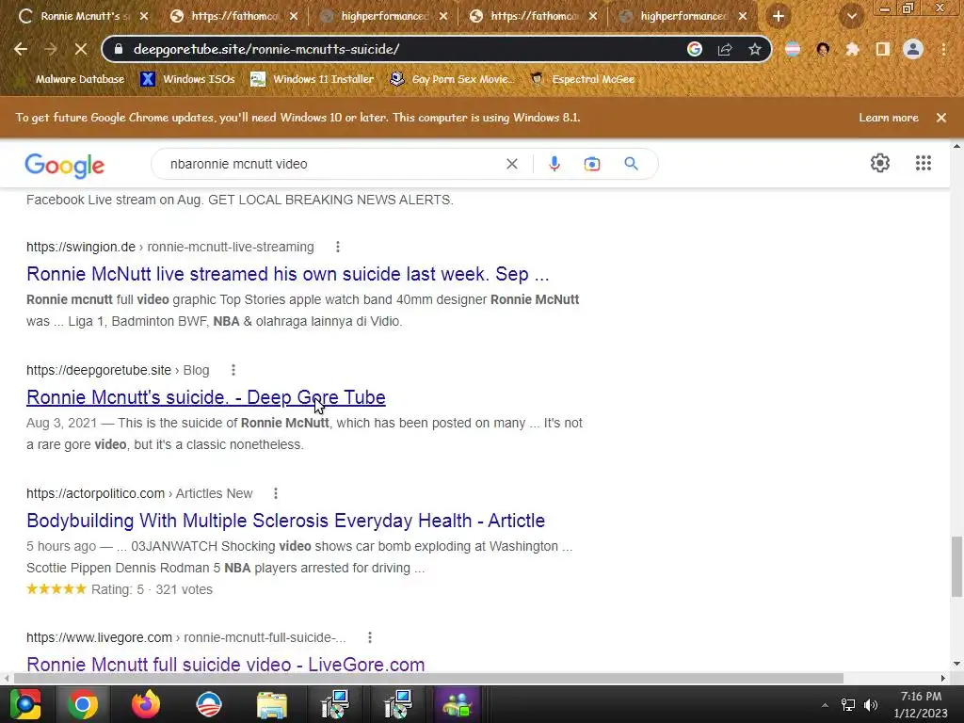964x723 pixels.
Task: Click the horizontal scrollbar thumb at the bottom
Action: pyautogui.click(x=428, y=678)
